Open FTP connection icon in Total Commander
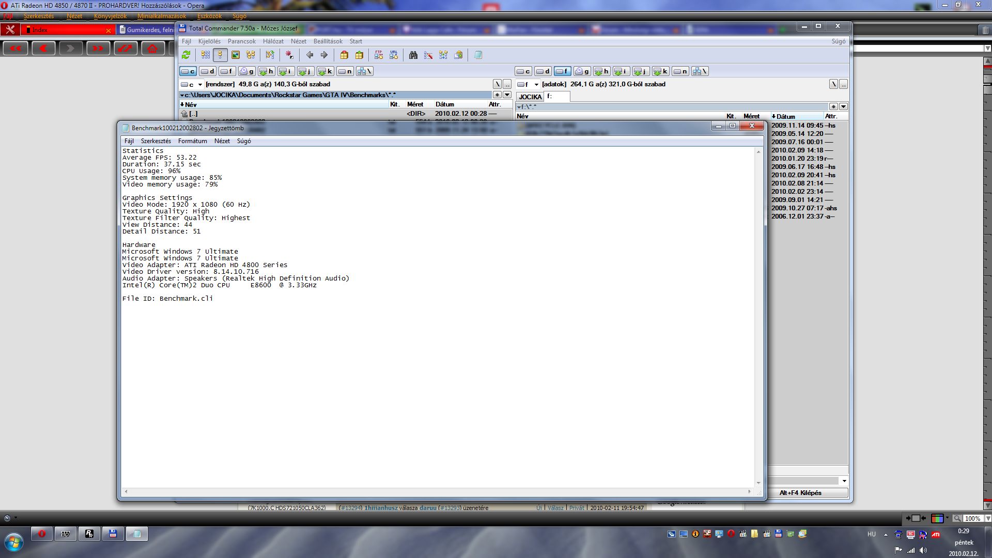Viewport: 992px width, 558px height. [x=379, y=55]
